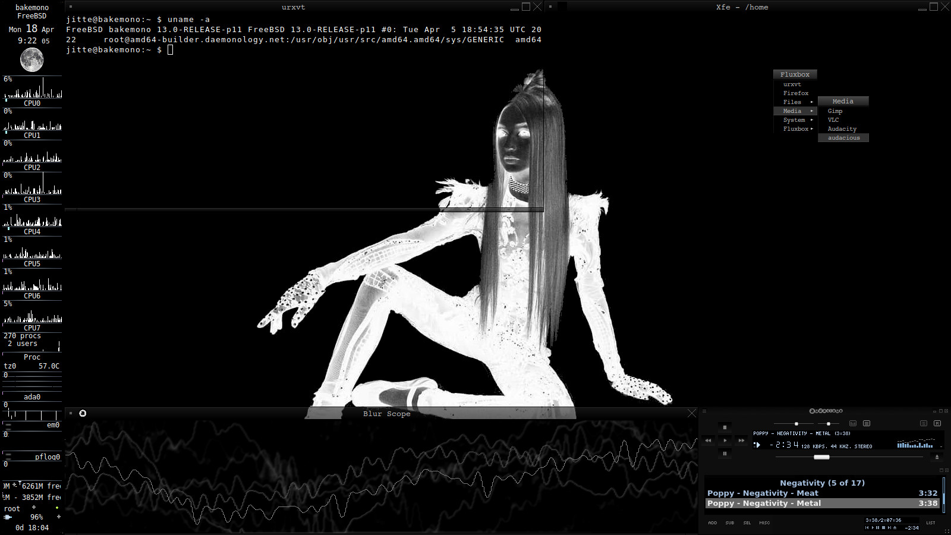Image resolution: width=951 pixels, height=535 pixels.
Task: Expand the Media submenu entry
Action: pos(795,111)
